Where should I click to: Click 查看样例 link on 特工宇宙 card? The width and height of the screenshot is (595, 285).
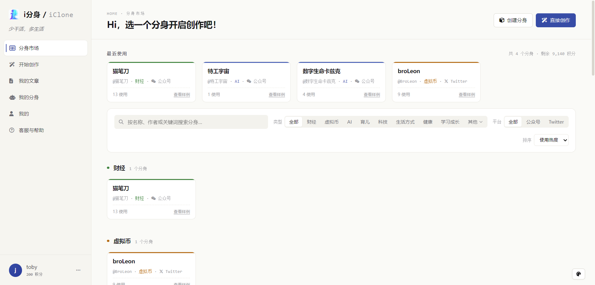[277, 95]
